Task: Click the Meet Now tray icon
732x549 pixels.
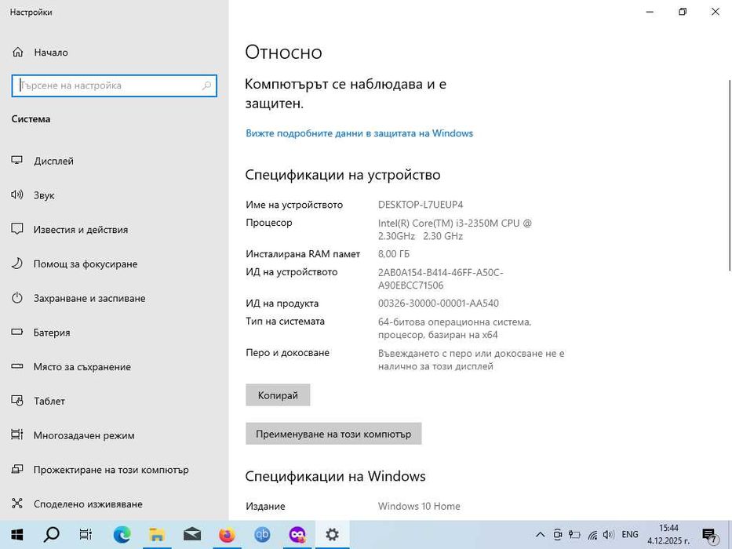Action: (x=557, y=535)
